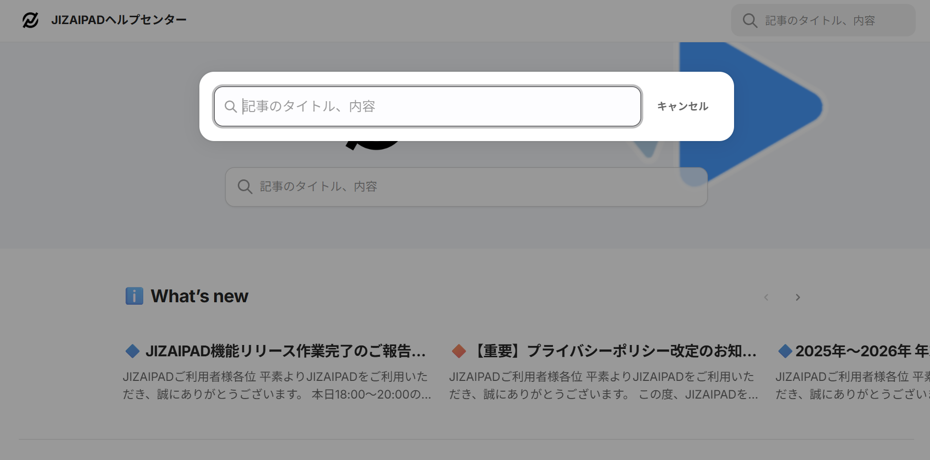The width and height of the screenshot is (930, 460).
Task: Cancel search with キャンセル button
Action: (x=682, y=106)
